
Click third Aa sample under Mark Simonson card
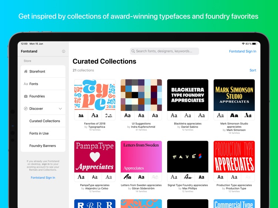tap(248, 115)
